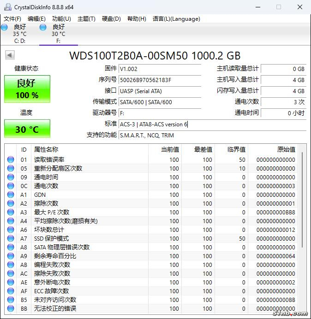This screenshot has height=319, width=311.
Task: Open the 帮助(H) menu
Action: (137, 19)
